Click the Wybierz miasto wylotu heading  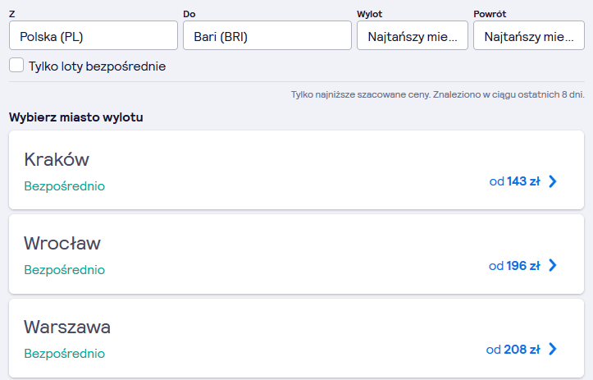[x=76, y=117]
